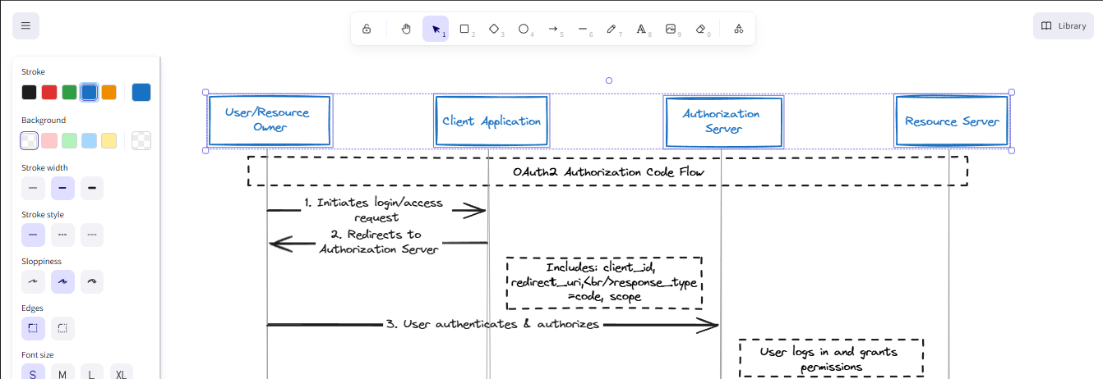Click 'OAuth2 Authorization Code Flow' title text

tap(608, 172)
